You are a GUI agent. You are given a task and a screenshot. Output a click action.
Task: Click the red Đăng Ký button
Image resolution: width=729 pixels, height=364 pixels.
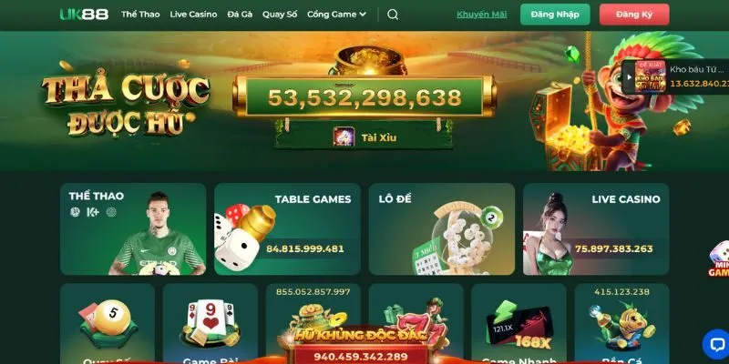pyautogui.click(x=634, y=15)
